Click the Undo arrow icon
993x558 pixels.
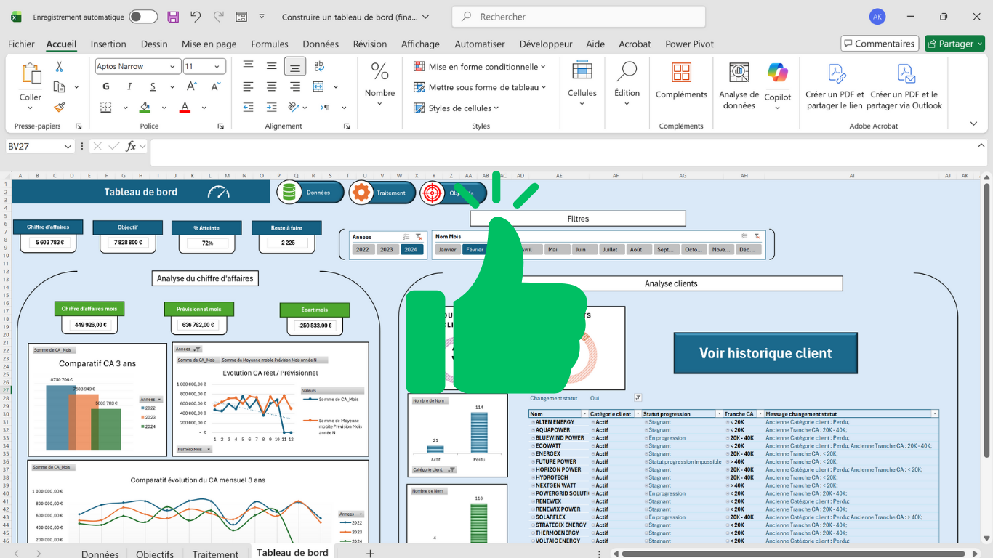click(x=195, y=17)
